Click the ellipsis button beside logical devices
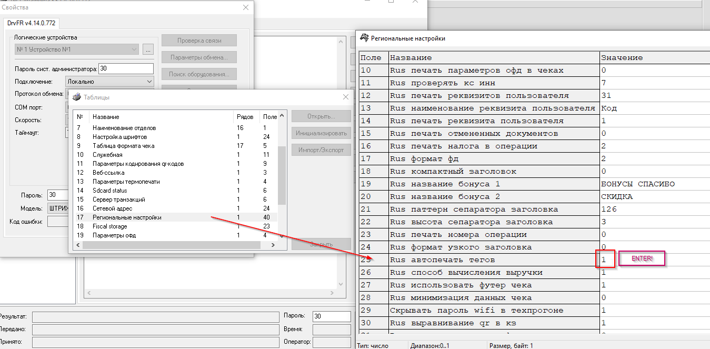710x349 pixels. [x=148, y=49]
